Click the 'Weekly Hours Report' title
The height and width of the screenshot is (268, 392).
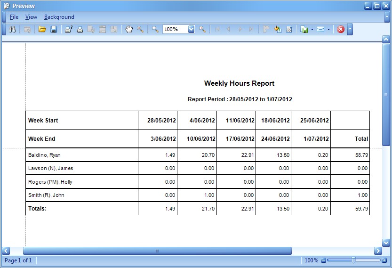[239, 83]
